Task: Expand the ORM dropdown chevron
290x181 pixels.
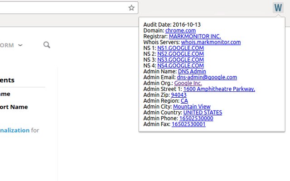Action: 20,45
